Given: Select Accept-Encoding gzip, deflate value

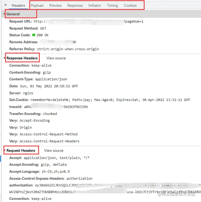Looking at the screenshot, I should click(x=54, y=164).
